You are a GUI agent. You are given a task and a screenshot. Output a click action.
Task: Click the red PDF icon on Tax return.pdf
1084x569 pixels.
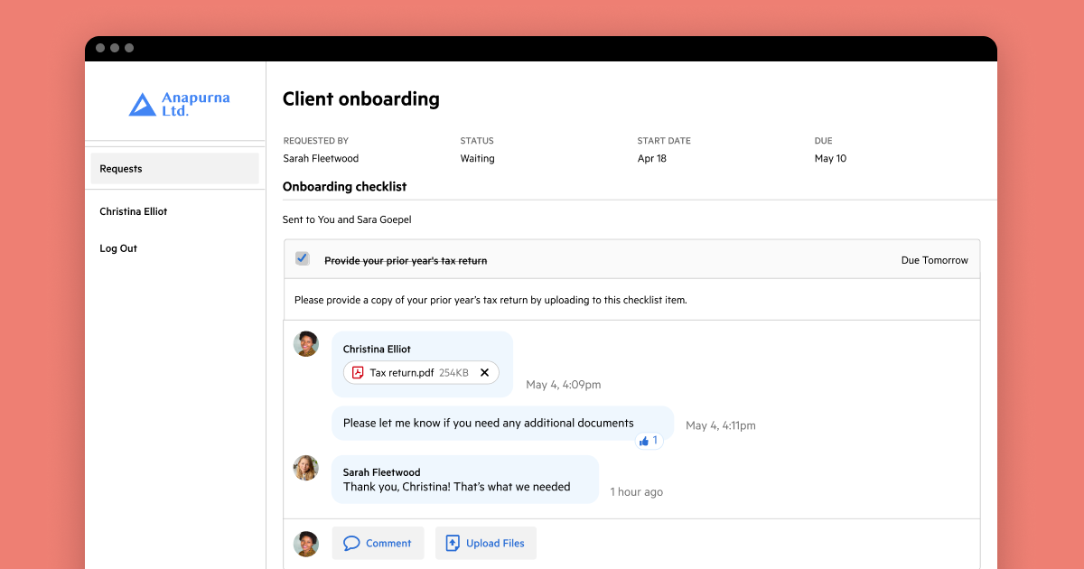(359, 372)
